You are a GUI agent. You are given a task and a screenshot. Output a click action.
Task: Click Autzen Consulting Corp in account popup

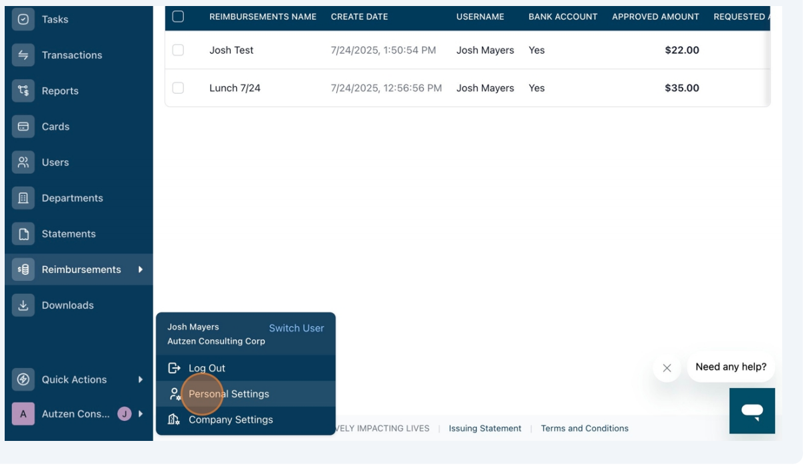coord(216,341)
